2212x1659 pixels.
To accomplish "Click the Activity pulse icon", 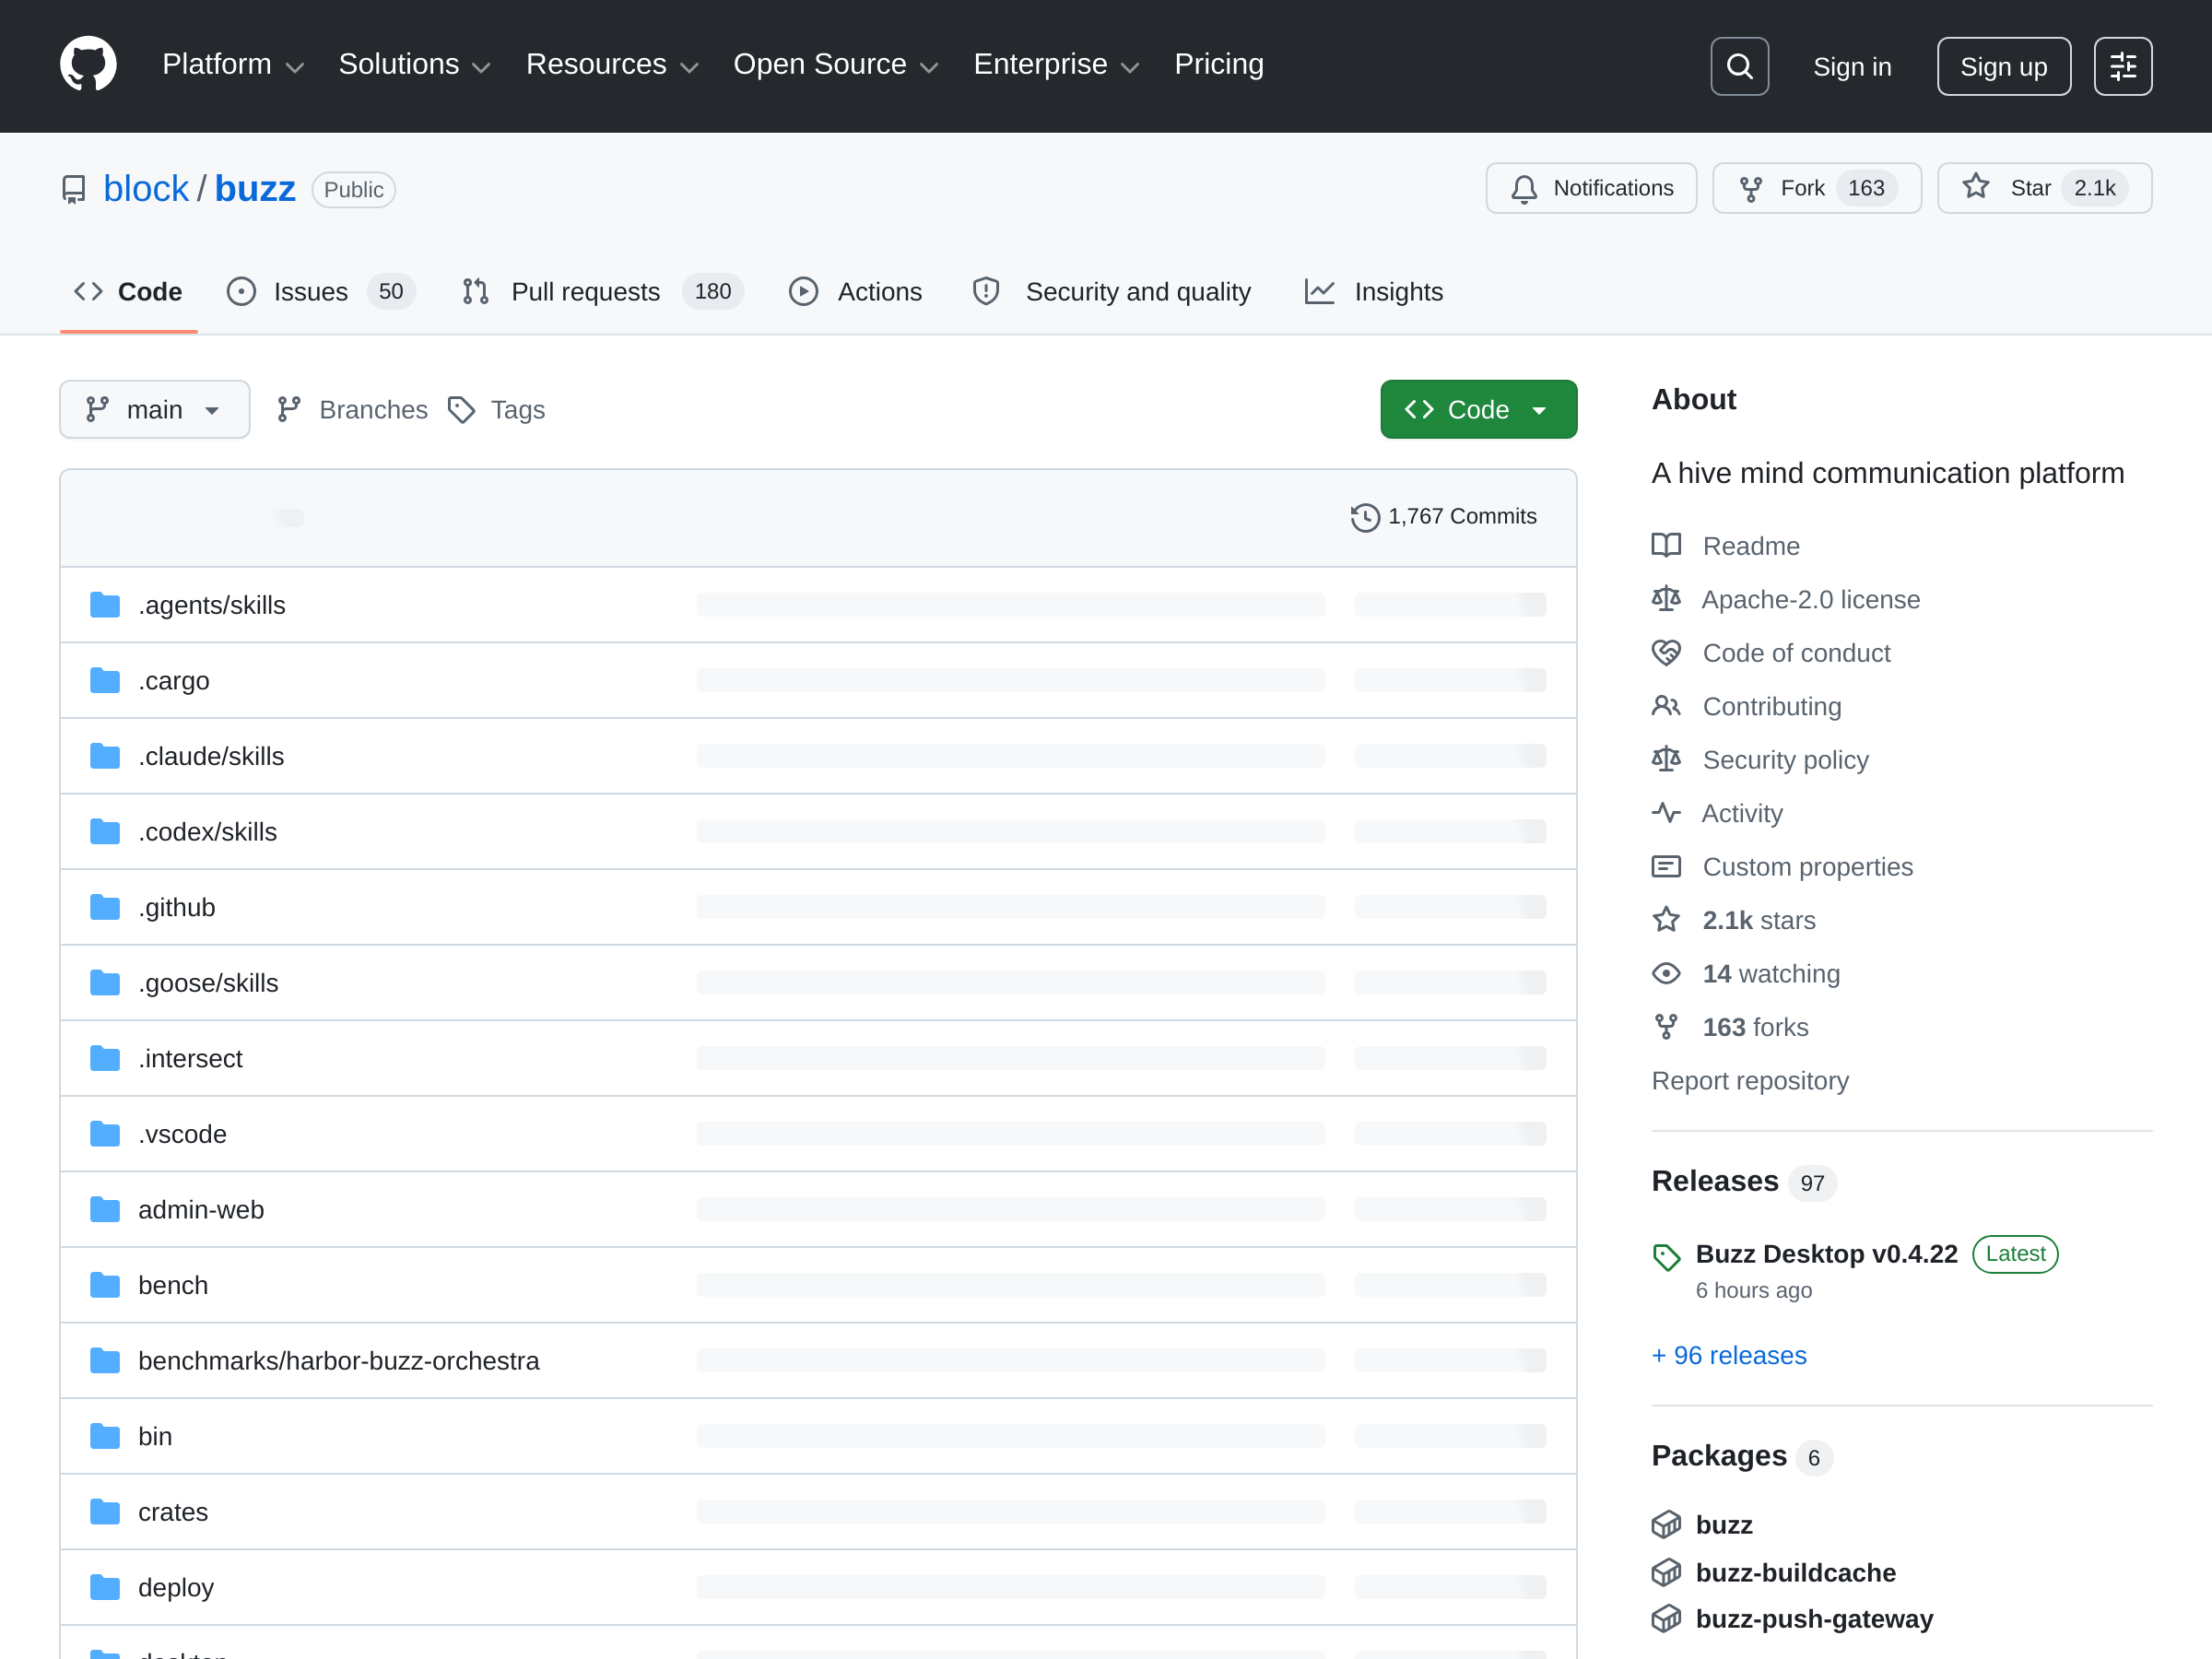I will (1666, 812).
